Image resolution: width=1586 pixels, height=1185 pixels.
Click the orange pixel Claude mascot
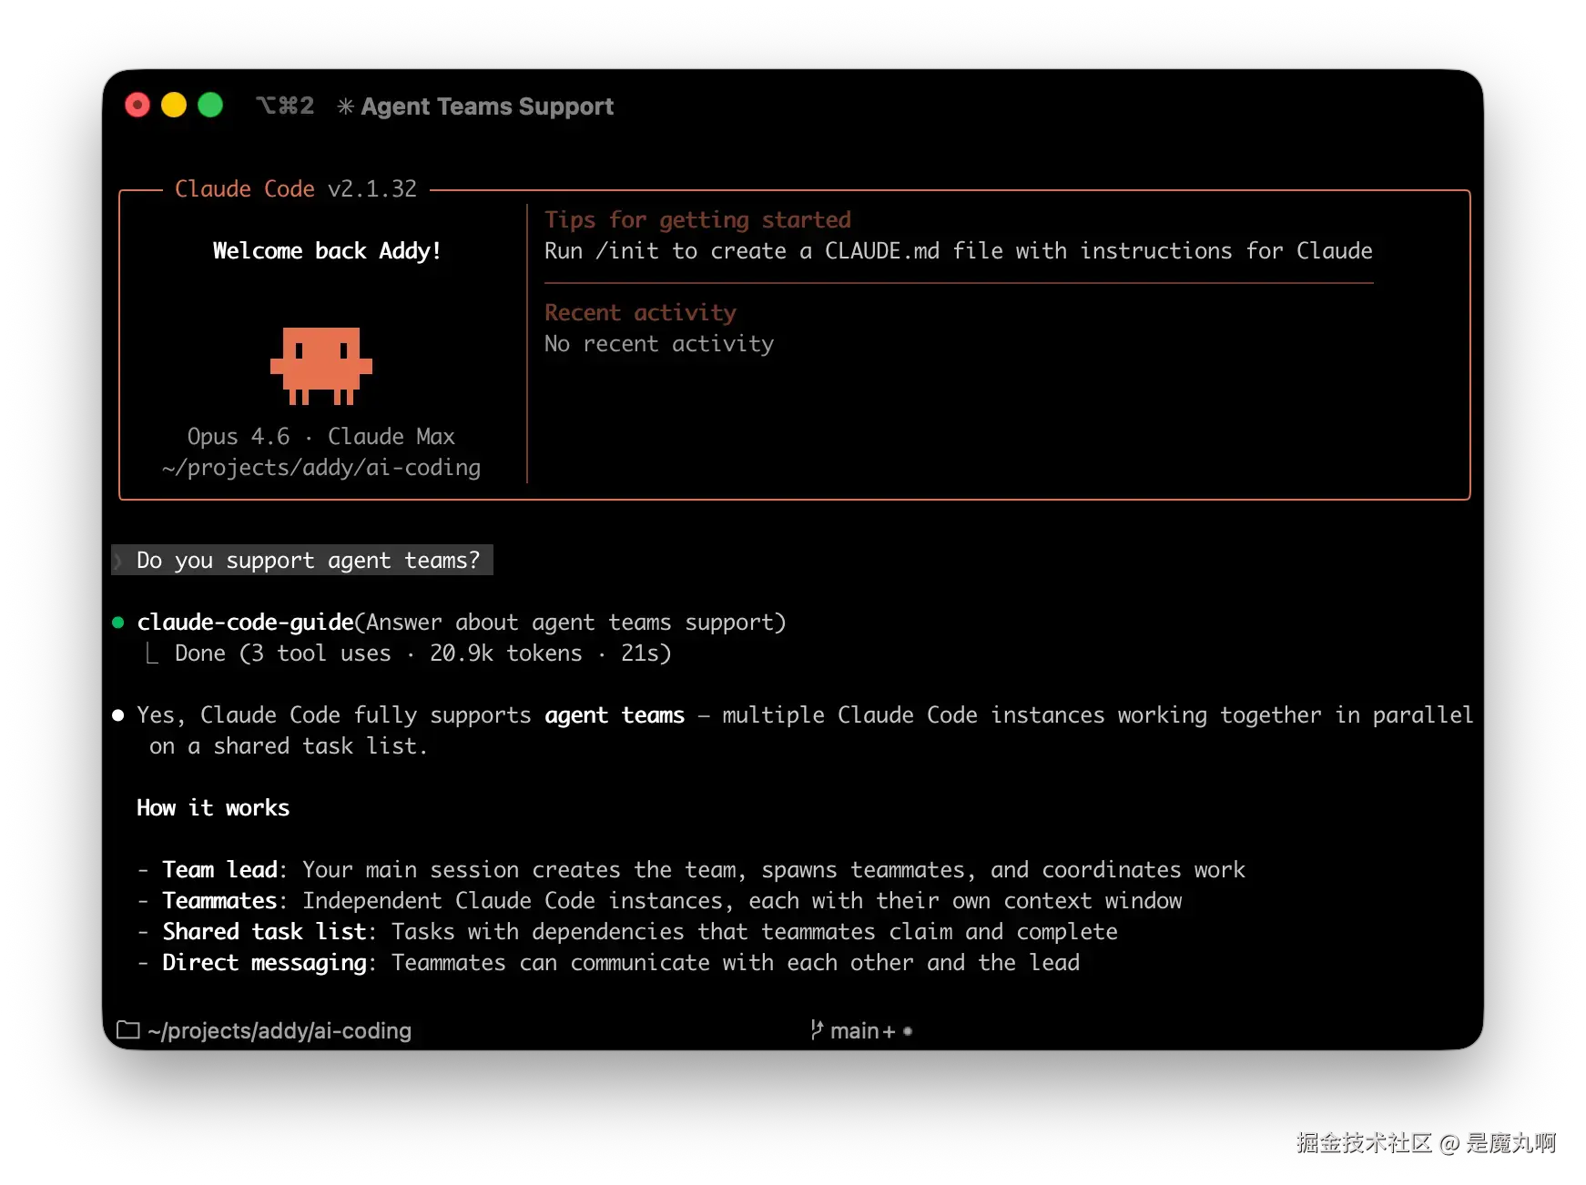321,366
